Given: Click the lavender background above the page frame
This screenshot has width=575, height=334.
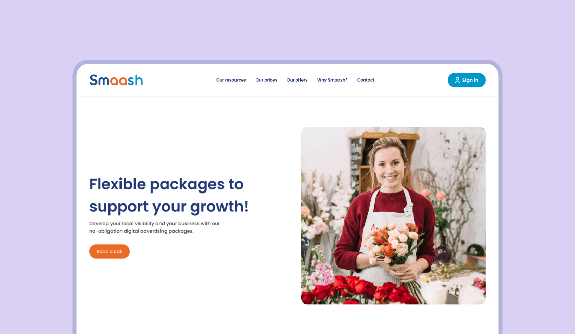Looking at the screenshot, I should (287, 29).
